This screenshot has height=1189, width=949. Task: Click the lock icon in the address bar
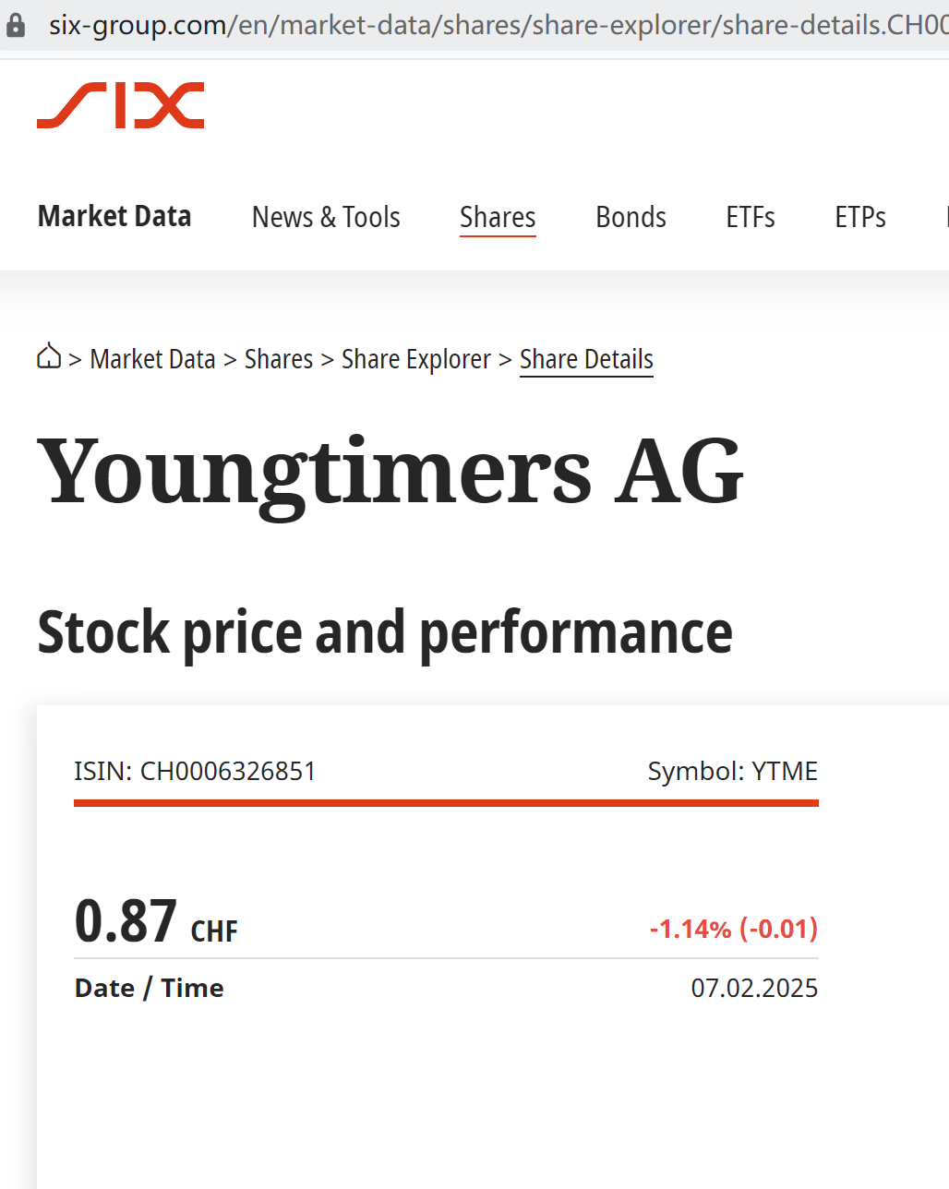(16, 25)
